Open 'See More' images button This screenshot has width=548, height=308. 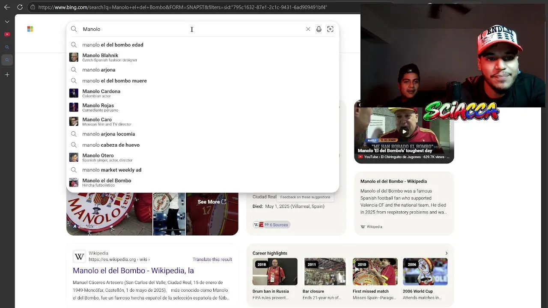pyautogui.click(x=212, y=202)
